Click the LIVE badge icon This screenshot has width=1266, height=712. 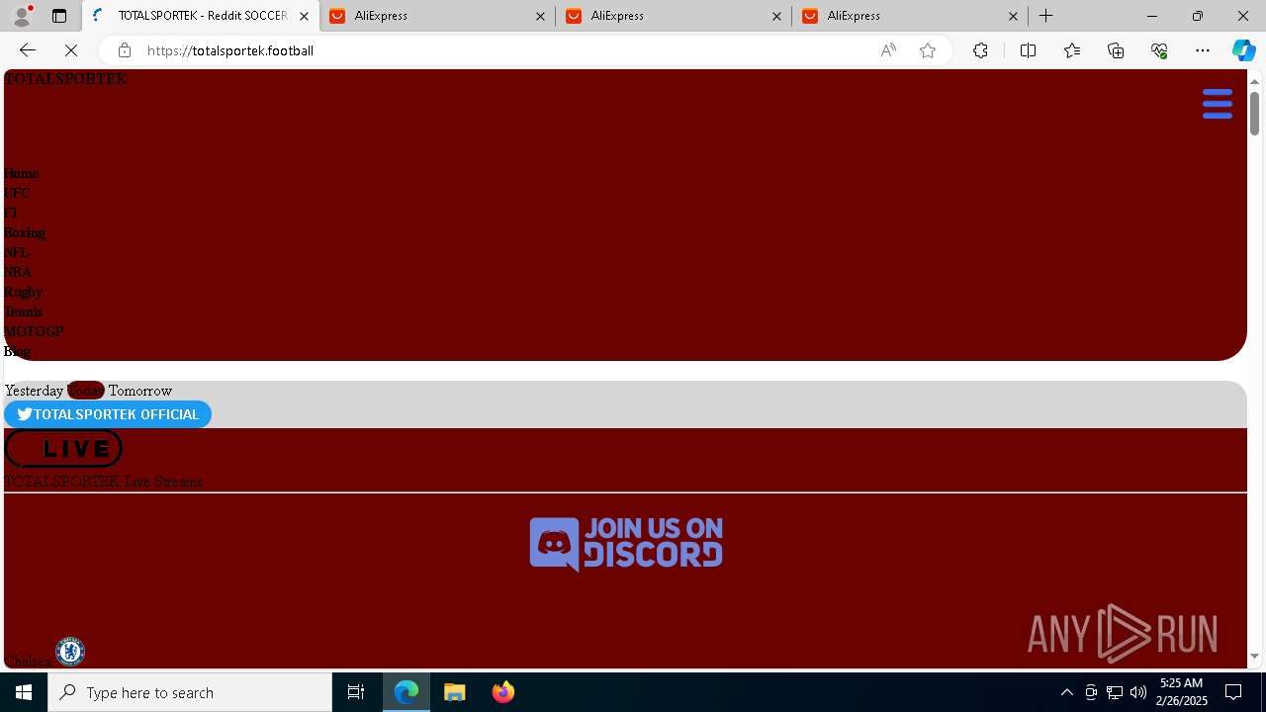[x=63, y=448]
